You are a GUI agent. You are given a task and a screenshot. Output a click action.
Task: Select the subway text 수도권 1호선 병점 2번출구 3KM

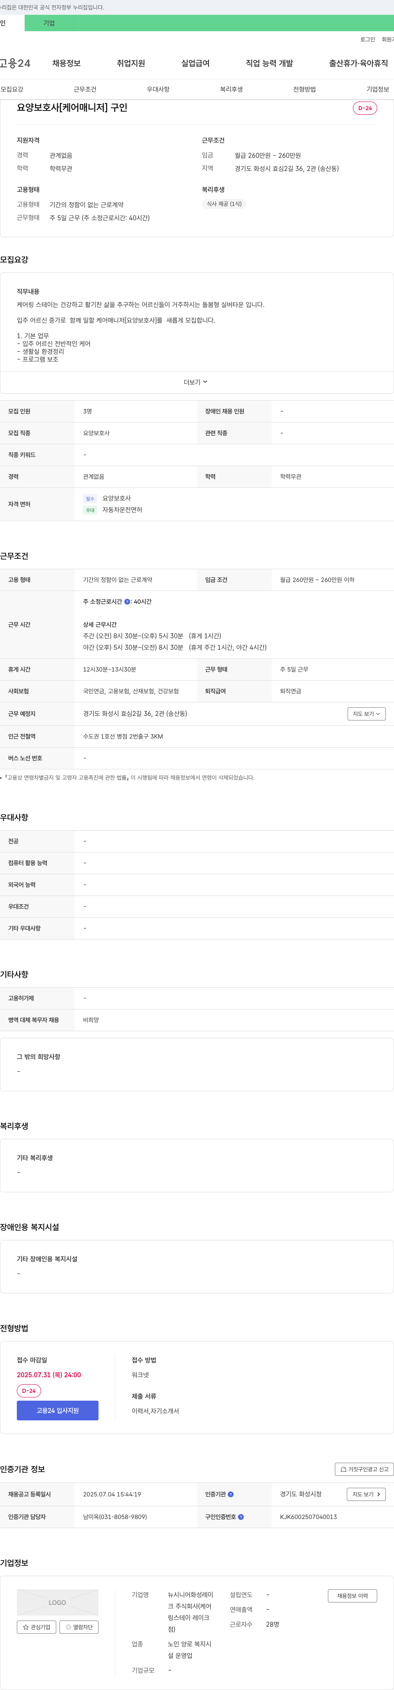(123, 736)
